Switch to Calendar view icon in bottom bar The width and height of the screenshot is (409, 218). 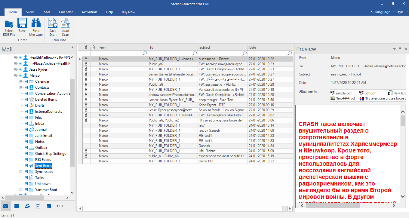tap(17, 206)
